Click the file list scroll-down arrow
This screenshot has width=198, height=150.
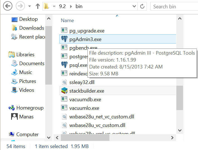(180, 130)
